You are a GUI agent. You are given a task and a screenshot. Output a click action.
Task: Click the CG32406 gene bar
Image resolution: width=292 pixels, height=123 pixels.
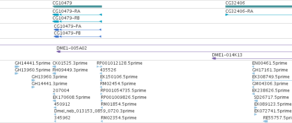pyautogui.click(x=259, y=6)
